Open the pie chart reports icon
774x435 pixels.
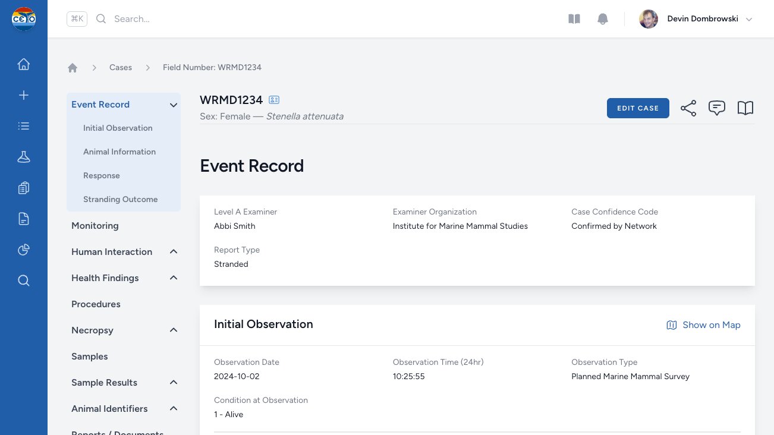point(24,250)
